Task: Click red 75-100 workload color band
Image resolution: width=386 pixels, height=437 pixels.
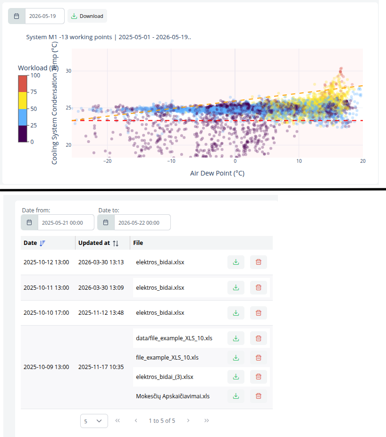Action: 23,84
